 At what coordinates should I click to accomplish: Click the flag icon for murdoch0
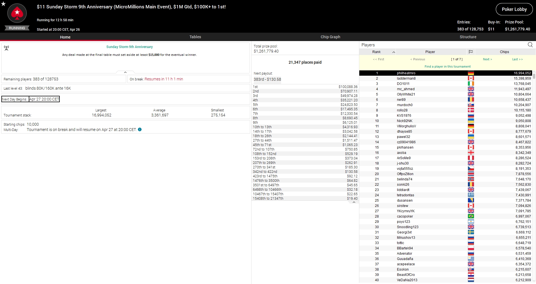[471, 105]
